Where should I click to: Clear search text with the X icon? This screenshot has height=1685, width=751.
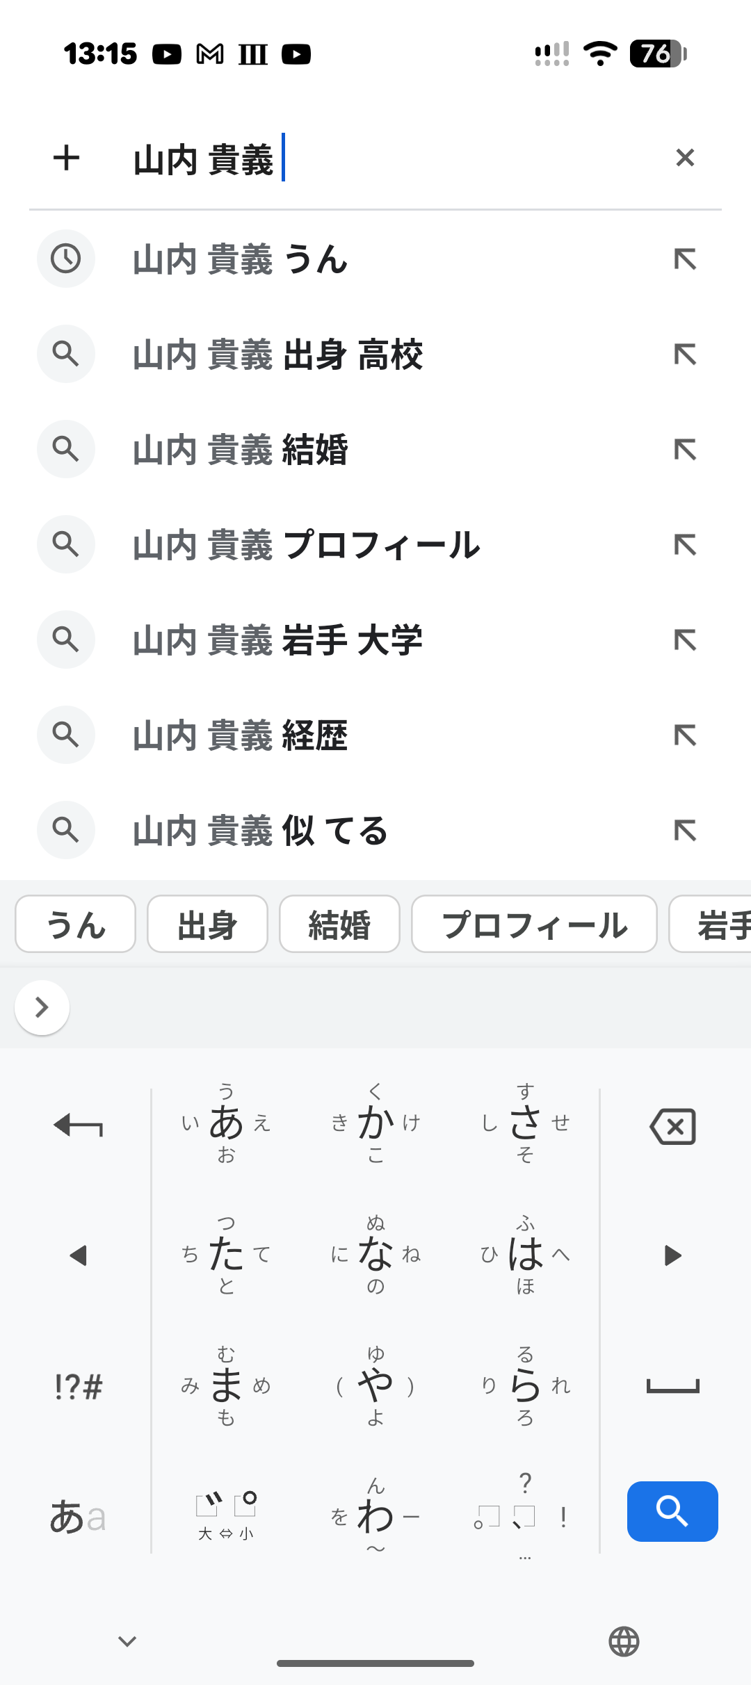685,158
